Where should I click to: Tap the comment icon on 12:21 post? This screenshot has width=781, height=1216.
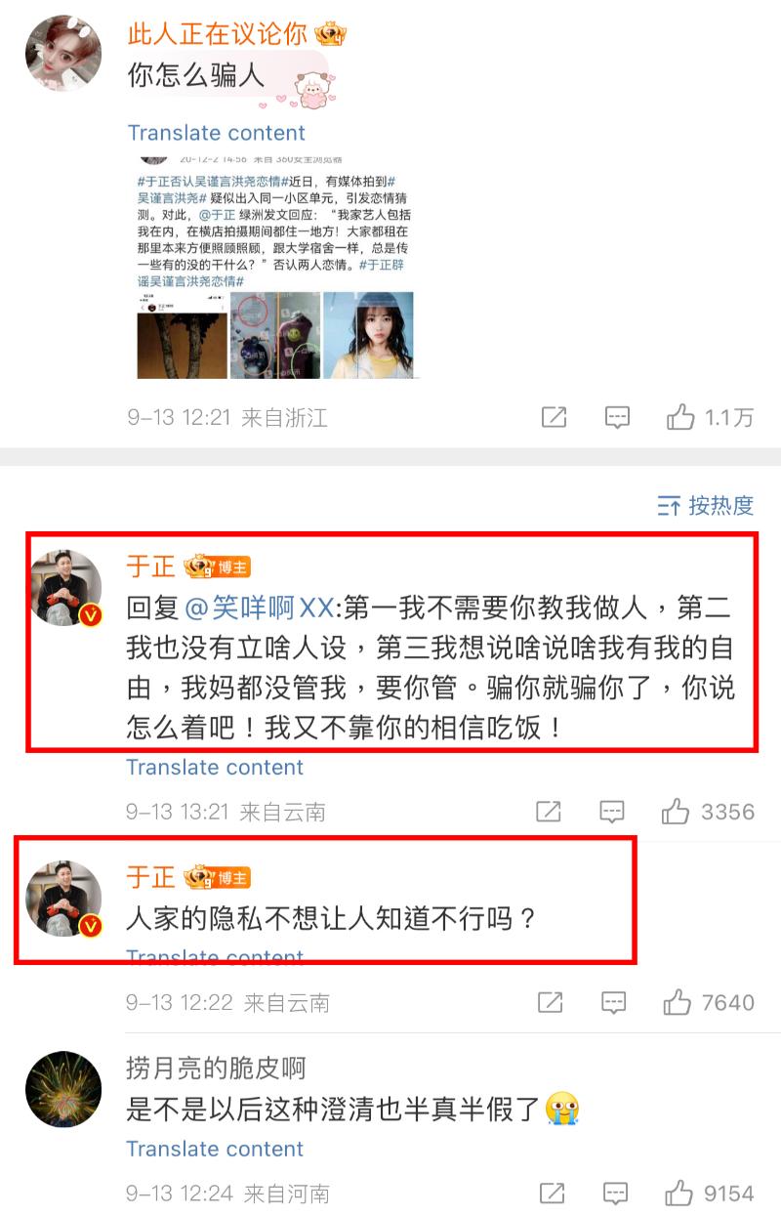tap(617, 418)
